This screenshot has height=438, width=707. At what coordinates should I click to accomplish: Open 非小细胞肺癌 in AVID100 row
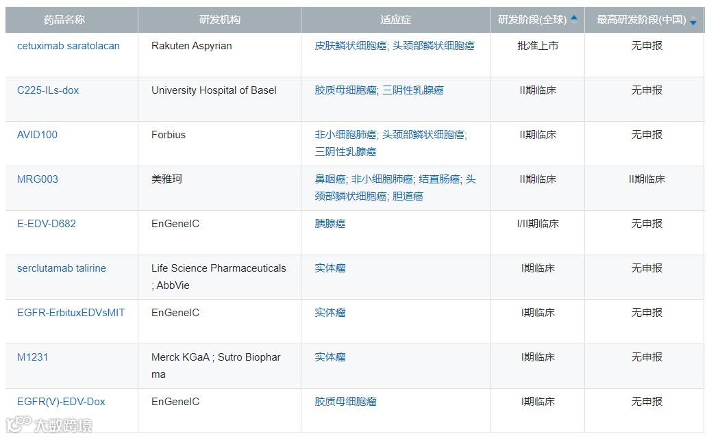pyautogui.click(x=345, y=135)
